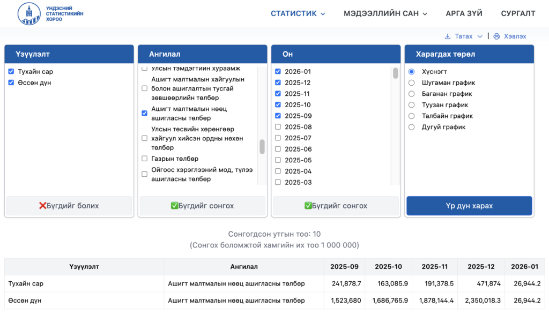The height and width of the screenshot is (323, 549).
Task: Go to the СУРГАЛТ menu item
Action: [518, 14]
